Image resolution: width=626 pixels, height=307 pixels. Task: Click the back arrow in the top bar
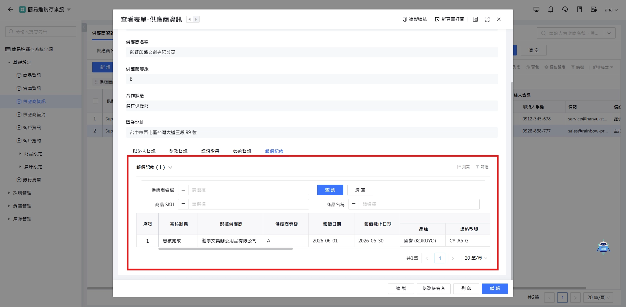point(10,9)
